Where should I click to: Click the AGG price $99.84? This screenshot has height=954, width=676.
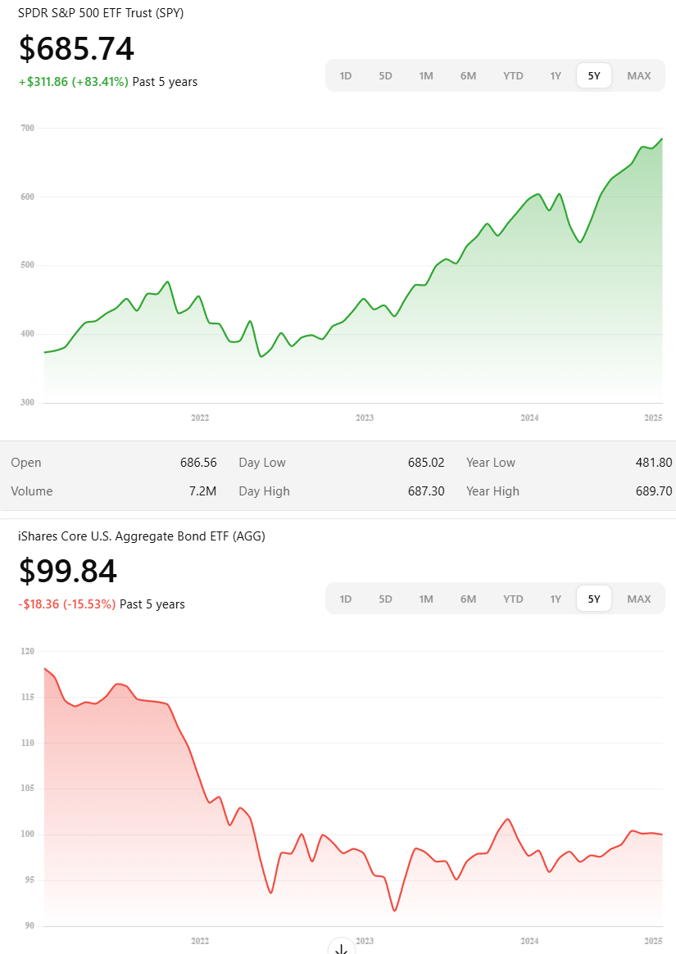click(68, 571)
